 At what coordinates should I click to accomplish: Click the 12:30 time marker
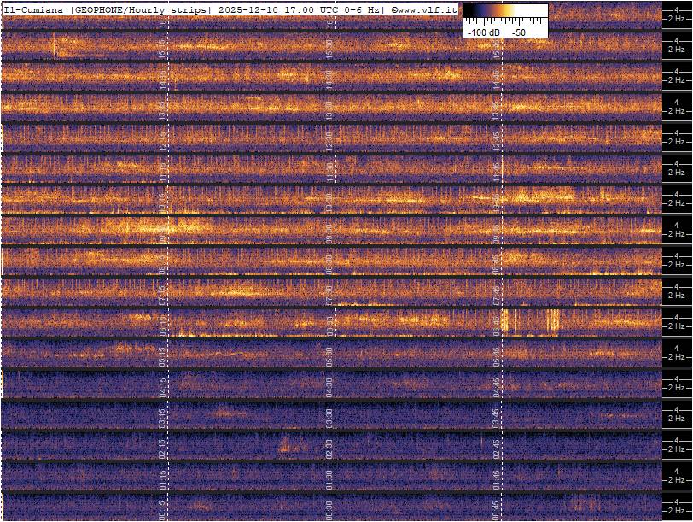(x=330, y=139)
